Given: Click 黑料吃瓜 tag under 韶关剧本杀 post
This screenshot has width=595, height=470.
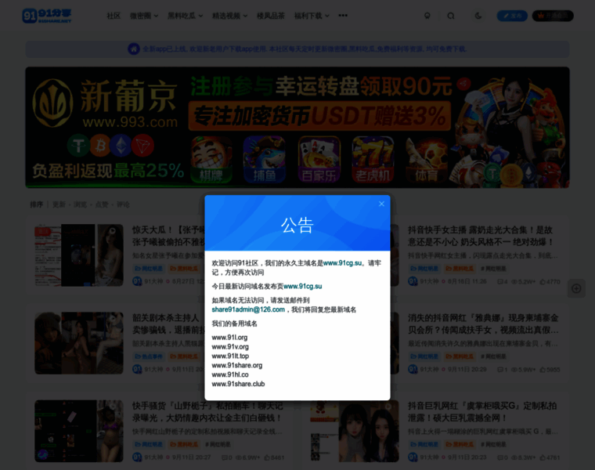Looking at the screenshot, I should tap(184, 356).
